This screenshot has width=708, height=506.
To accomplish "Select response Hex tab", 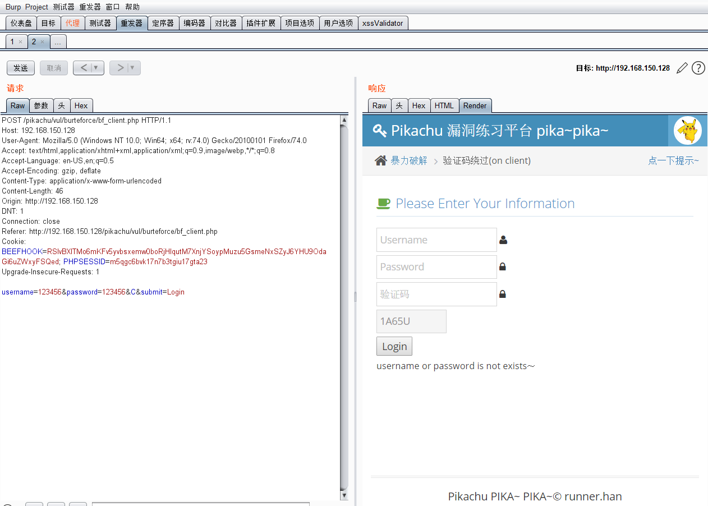I will (419, 105).
